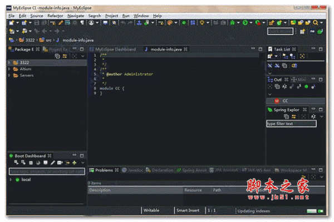Toggle Hide Local Types in the Outline view

[313, 86]
